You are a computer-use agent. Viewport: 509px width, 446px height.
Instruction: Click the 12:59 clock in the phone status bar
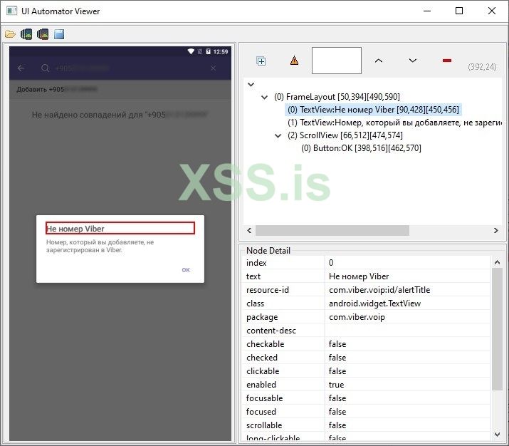[221, 51]
